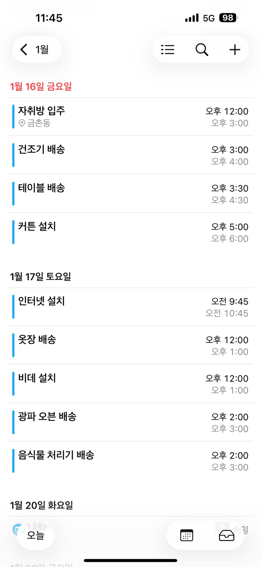Screen dimensions: 261x567
Task: Open the calendar search
Action: tap(202, 50)
